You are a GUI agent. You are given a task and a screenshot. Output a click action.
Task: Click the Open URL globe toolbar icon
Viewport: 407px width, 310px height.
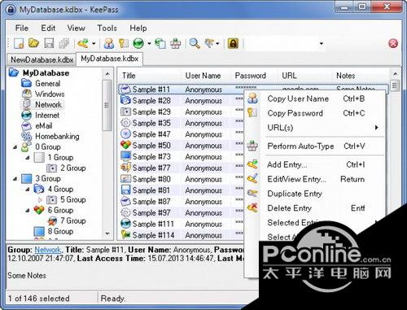click(138, 43)
